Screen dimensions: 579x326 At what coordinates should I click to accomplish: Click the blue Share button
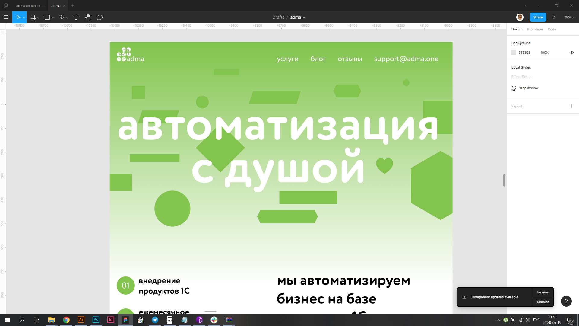click(x=538, y=17)
